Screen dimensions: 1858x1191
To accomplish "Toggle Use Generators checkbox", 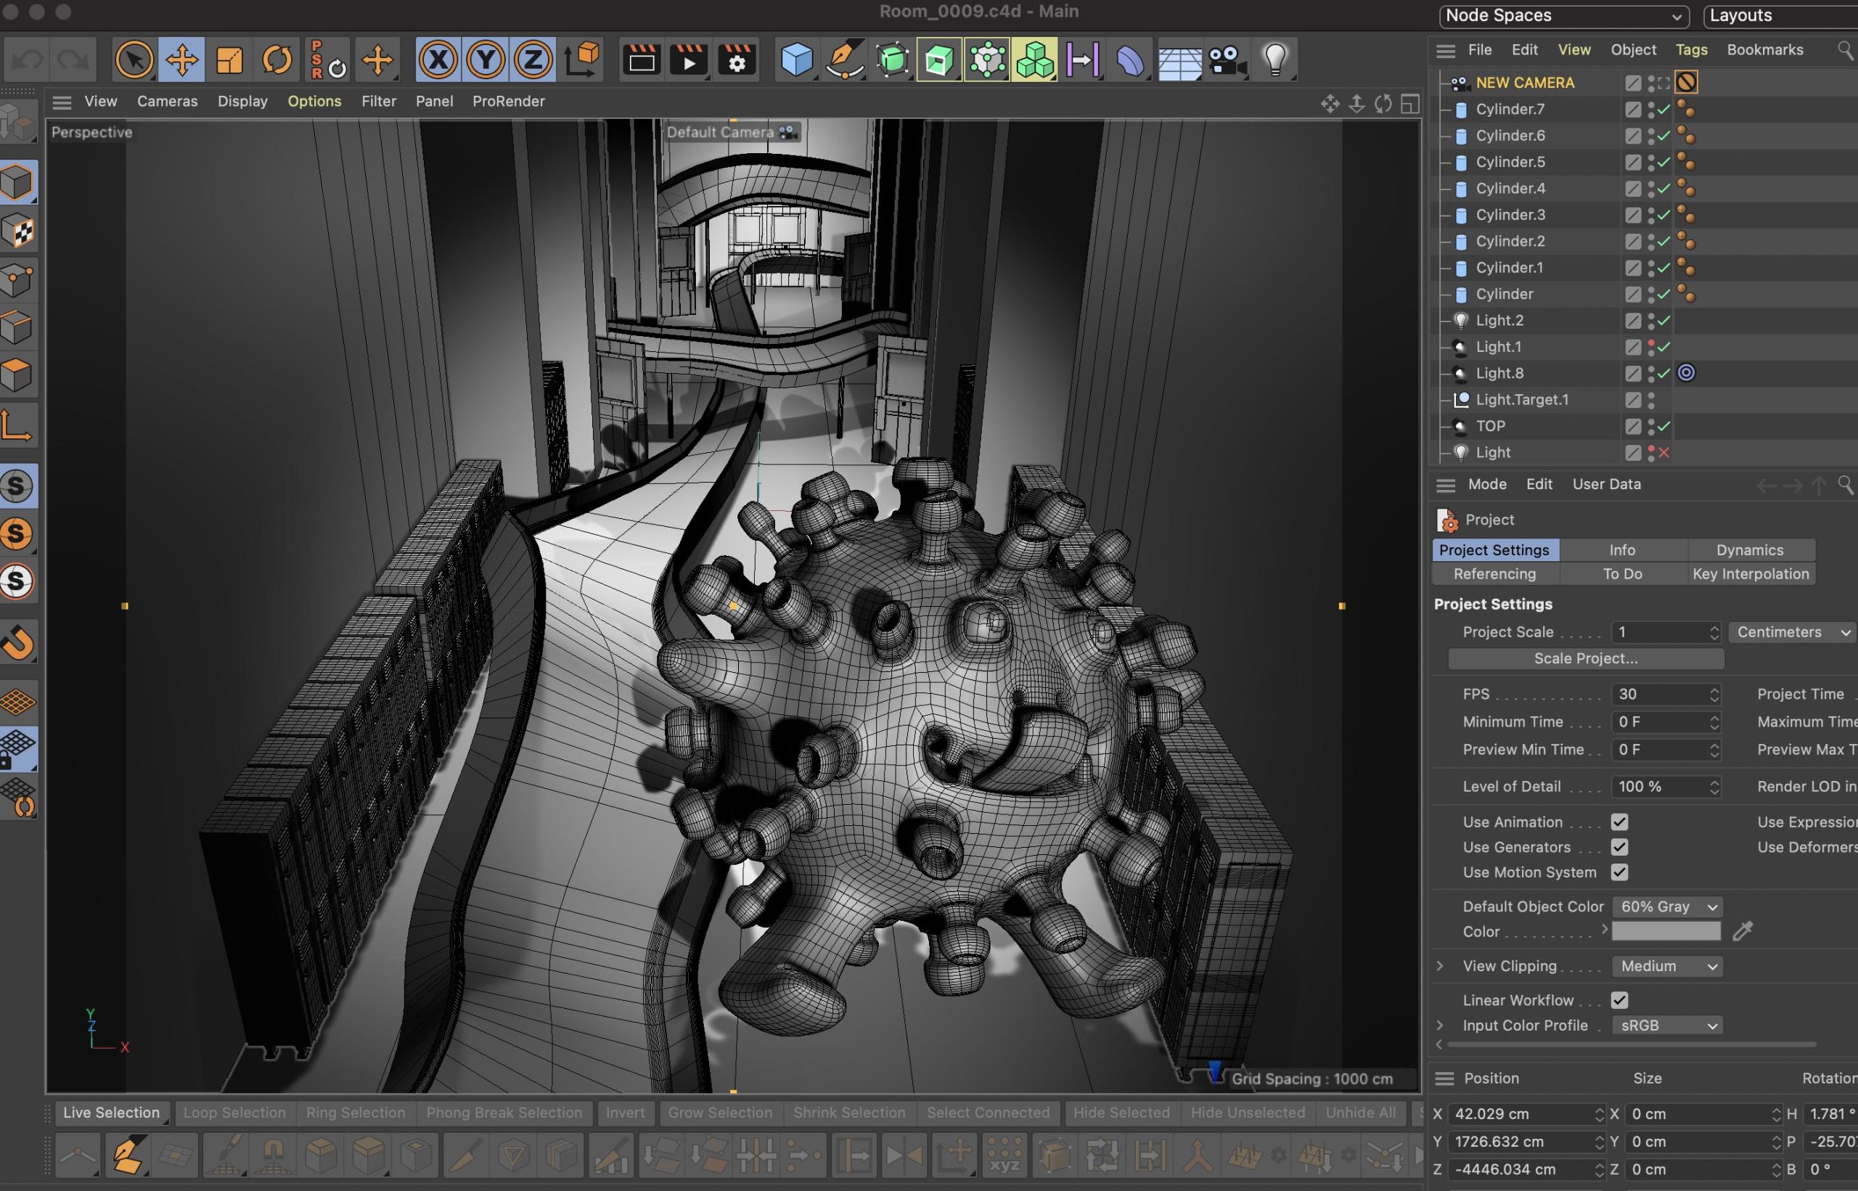I will point(1621,847).
